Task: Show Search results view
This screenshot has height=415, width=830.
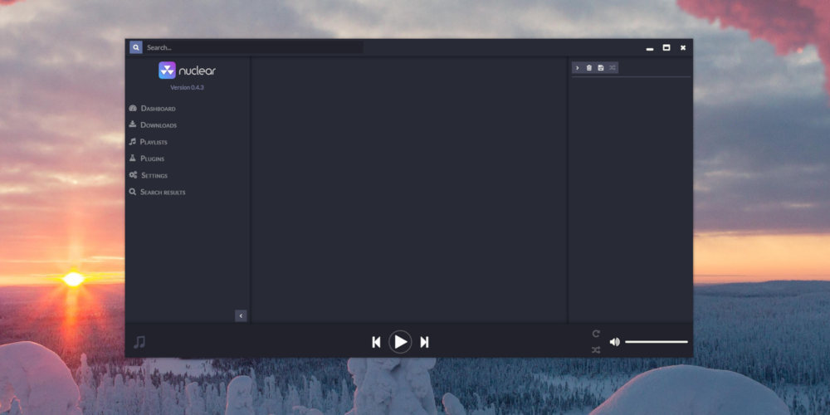Action: [162, 192]
